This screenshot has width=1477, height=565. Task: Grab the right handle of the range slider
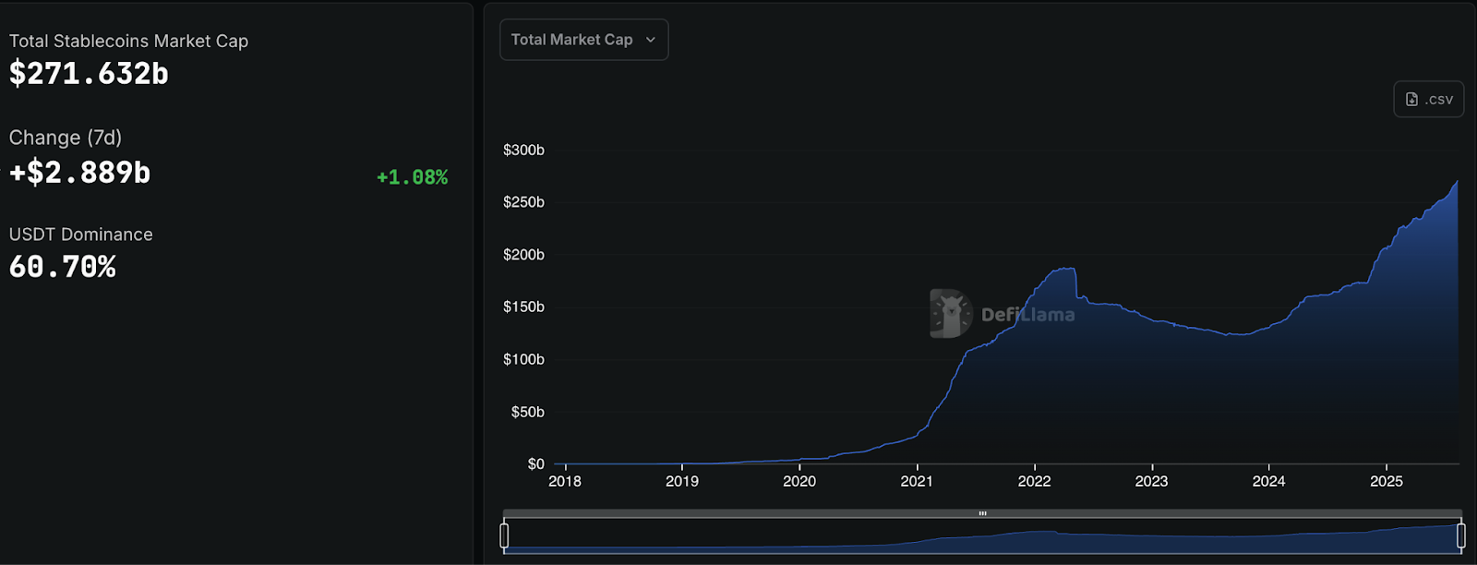coord(1461,535)
